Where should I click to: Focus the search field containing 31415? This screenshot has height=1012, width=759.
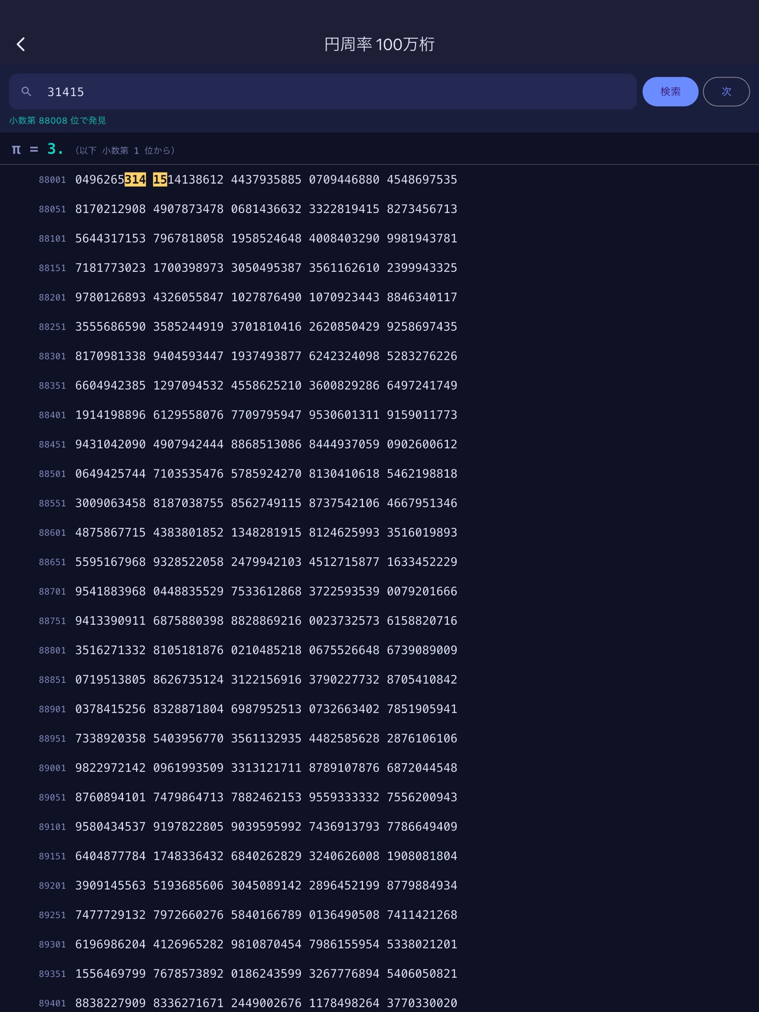click(322, 92)
